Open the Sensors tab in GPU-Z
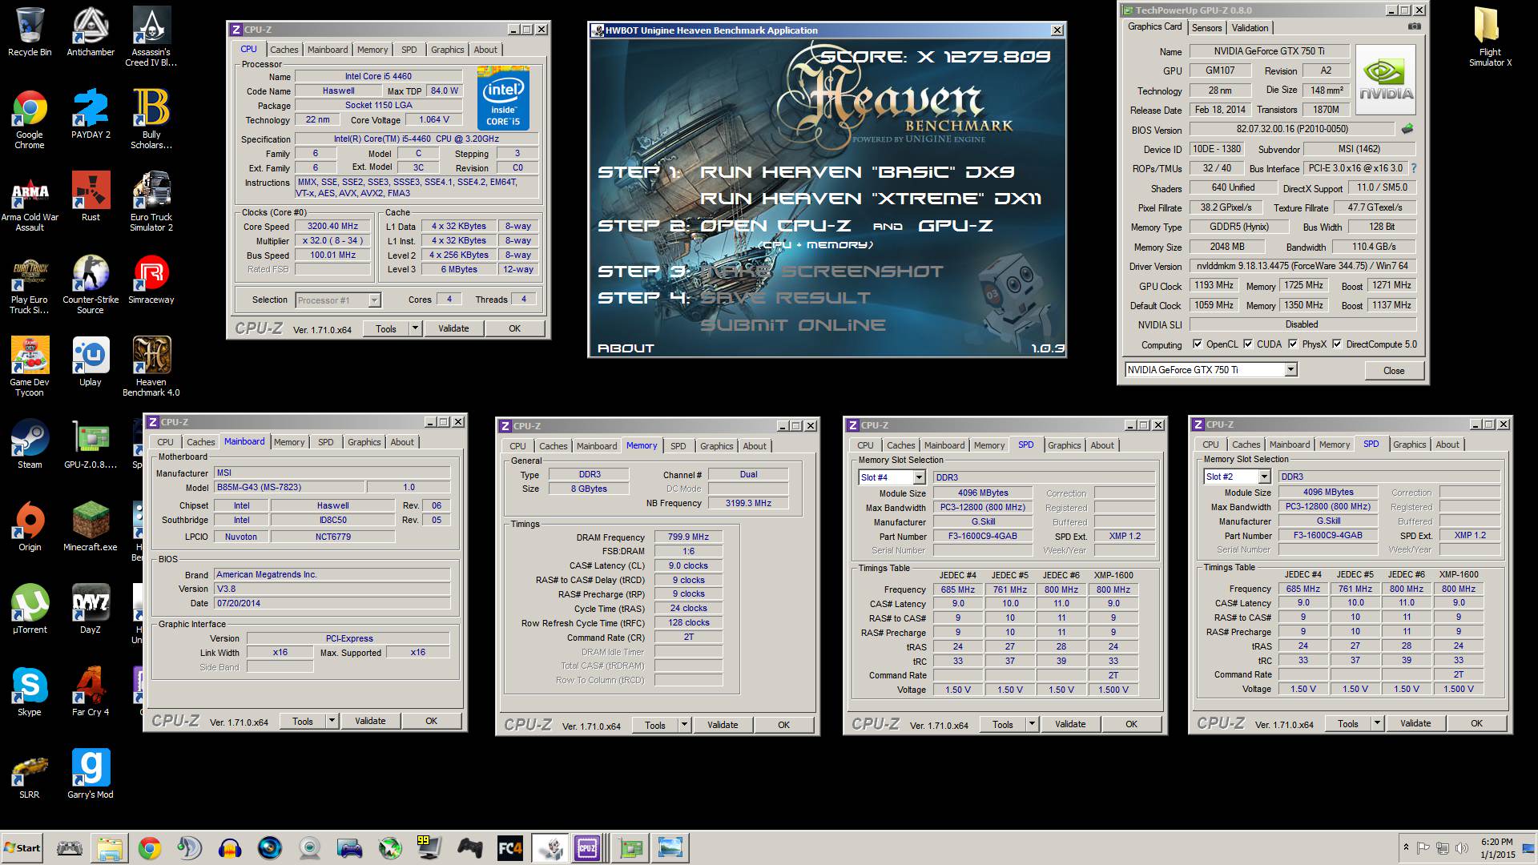 pyautogui.click(x=1206, y=28)
